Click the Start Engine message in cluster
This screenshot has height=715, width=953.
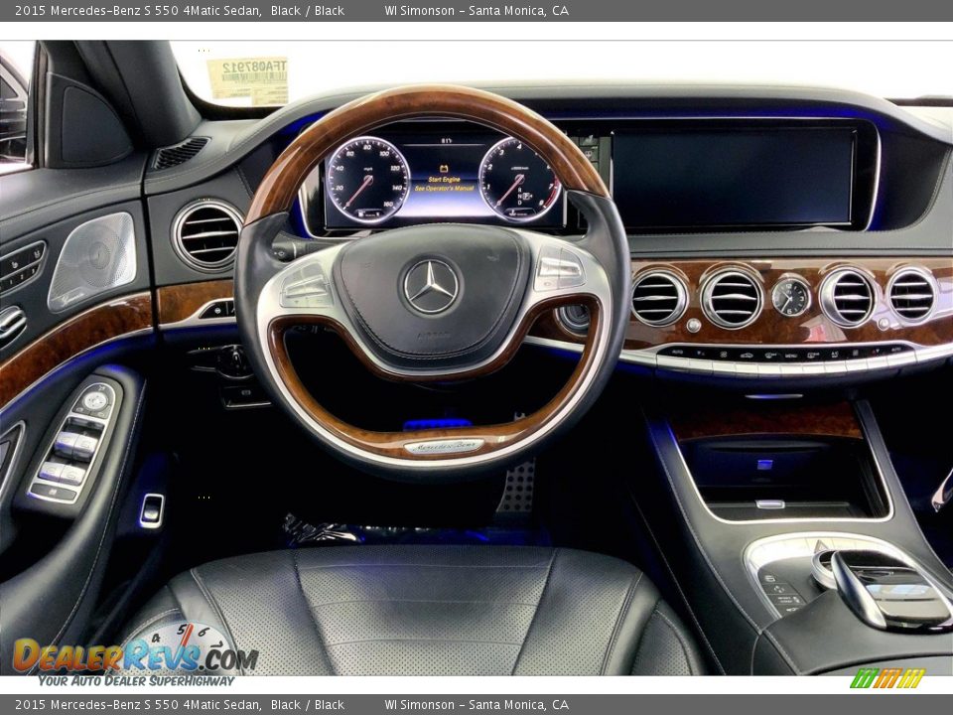444,180
